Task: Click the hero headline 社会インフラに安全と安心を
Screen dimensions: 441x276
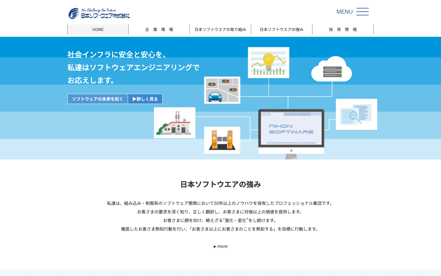Action: click(x=117, y=55)
